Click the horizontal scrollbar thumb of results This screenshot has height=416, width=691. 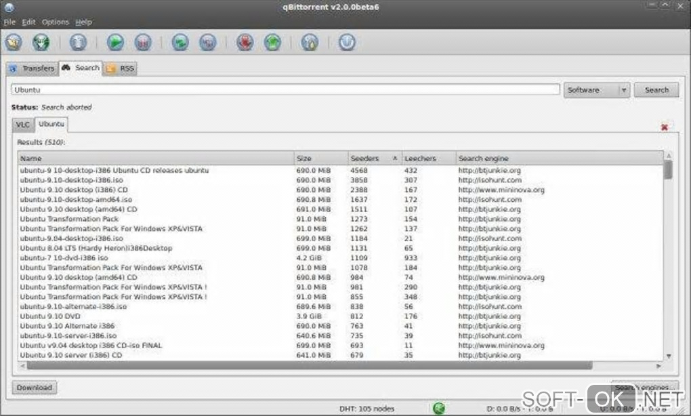coord(310,366)
